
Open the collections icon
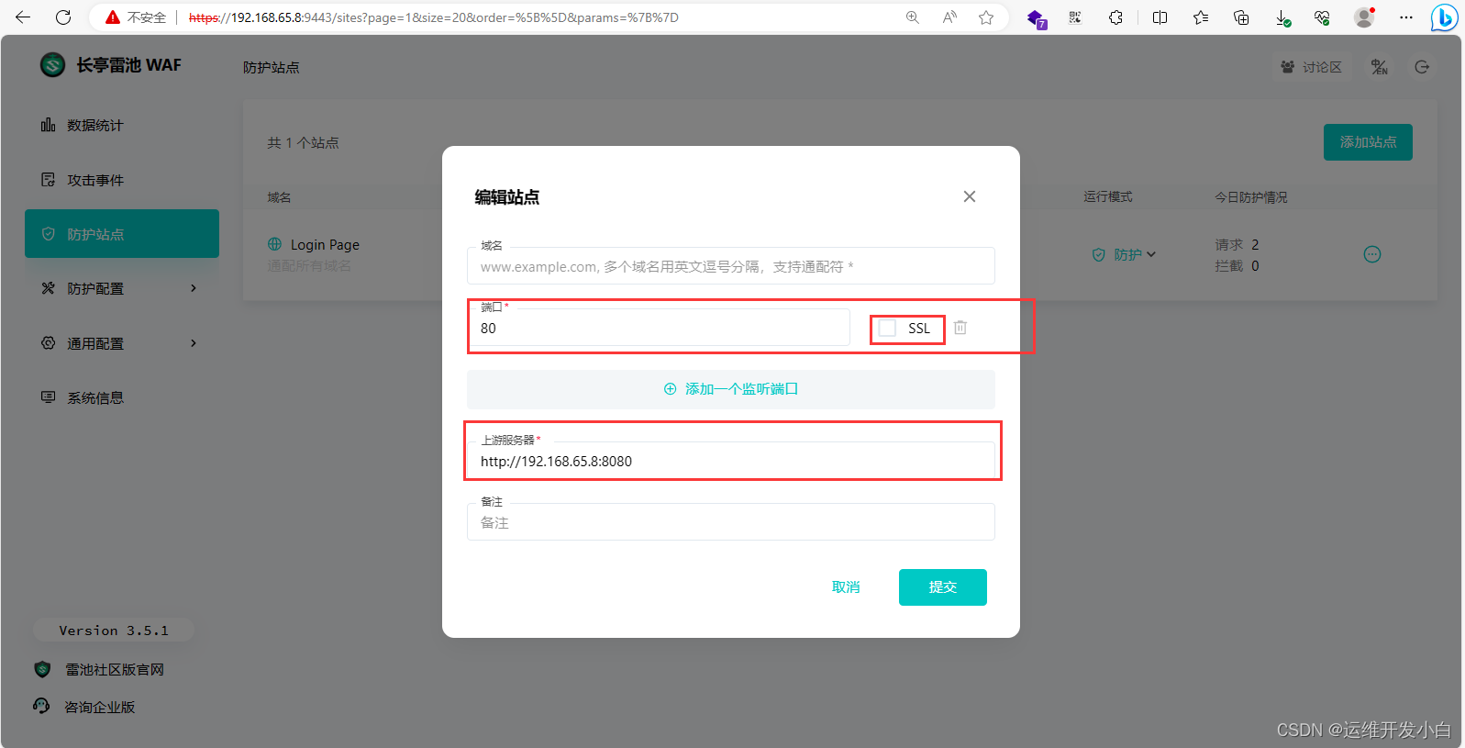(1241, 17)
